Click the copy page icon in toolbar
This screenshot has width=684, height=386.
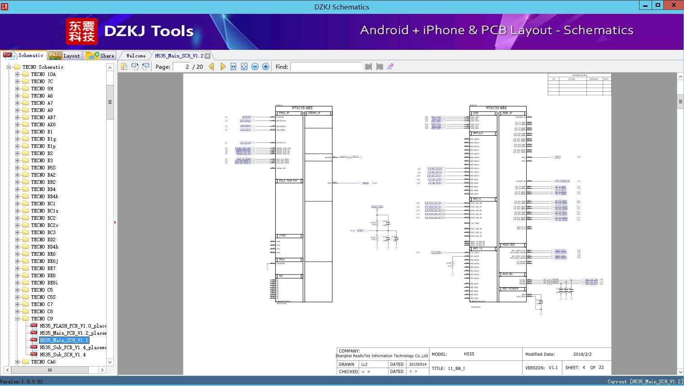coord(124,67)
